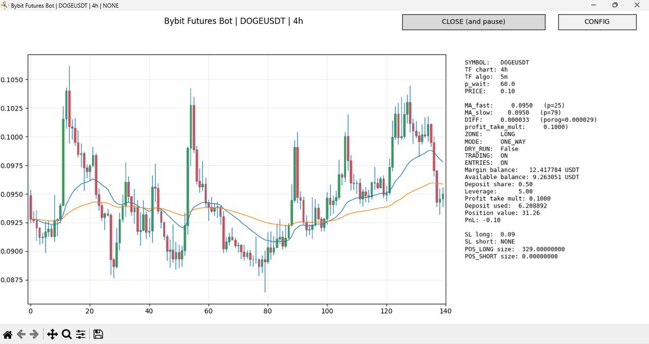Screen dimensions: 649x344
Task: Click the 'Profit take mult: 0.1000' line
Action: [508, 198]
